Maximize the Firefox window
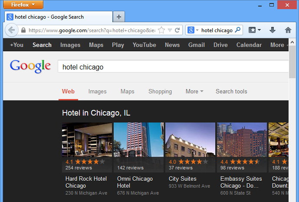The height and width of the screenshot is (202, 299). click(272, 5)
